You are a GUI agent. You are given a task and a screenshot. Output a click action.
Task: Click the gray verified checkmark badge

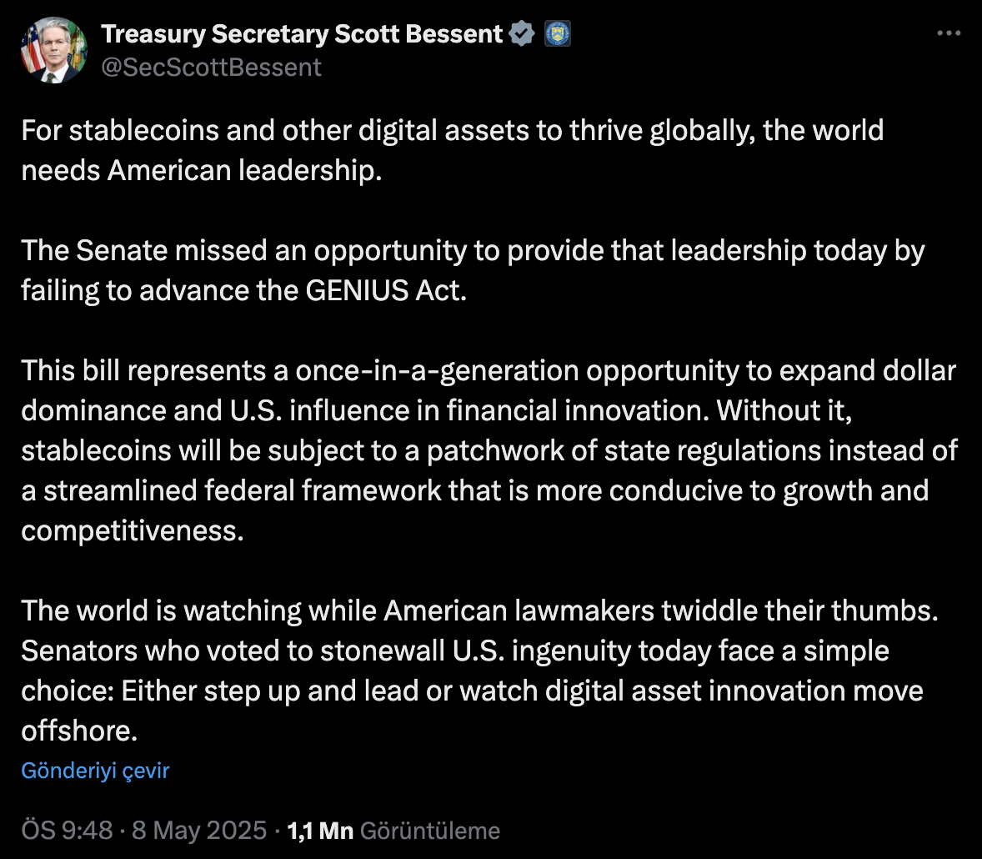point(522,34)
